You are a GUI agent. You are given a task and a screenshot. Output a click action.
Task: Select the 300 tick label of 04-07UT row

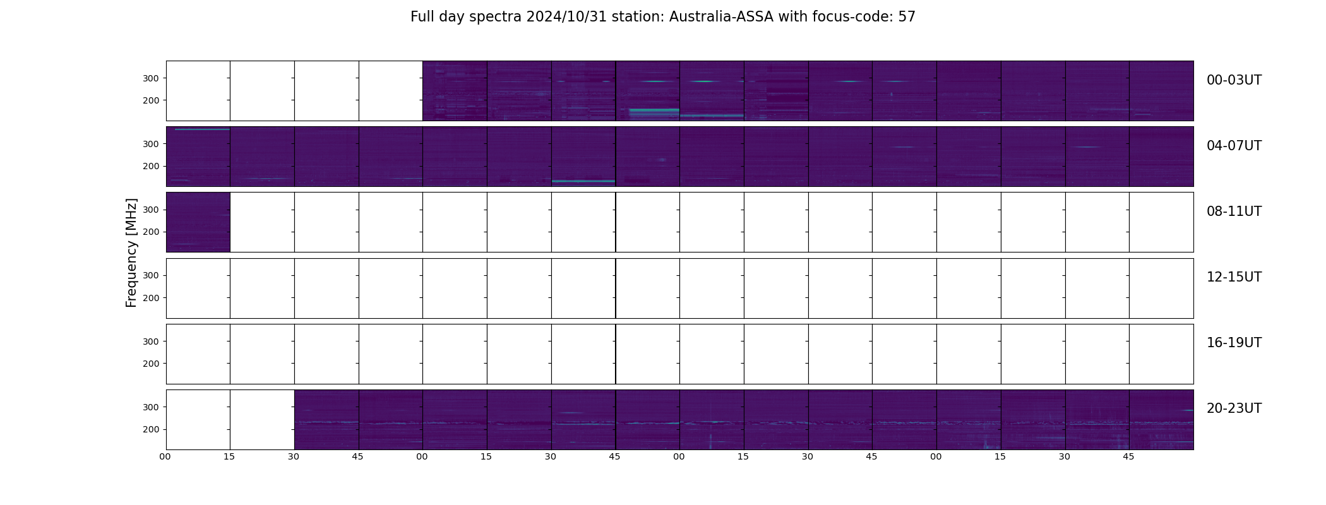point(151,144)
